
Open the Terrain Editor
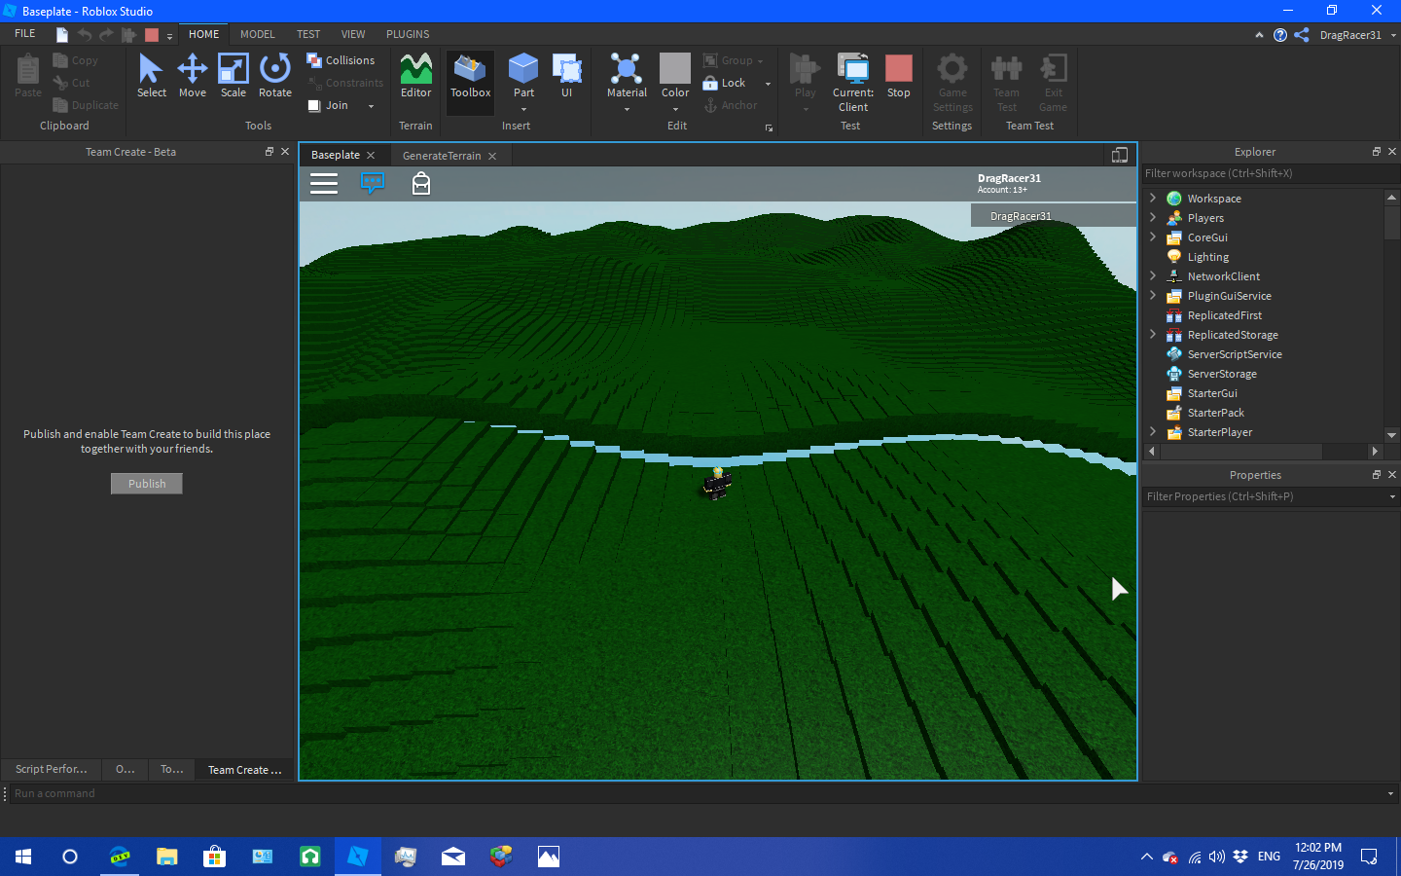tap(415, 76)
